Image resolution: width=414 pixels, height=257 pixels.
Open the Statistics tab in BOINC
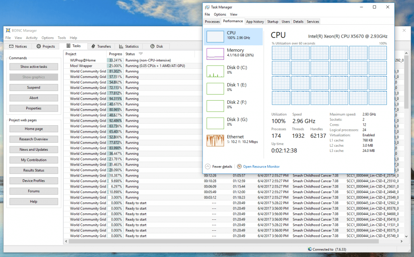coord(129,46)
